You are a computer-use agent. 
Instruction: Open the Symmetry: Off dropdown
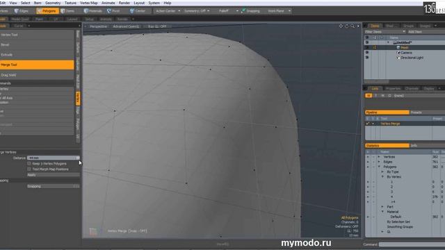tap(197, 11)
